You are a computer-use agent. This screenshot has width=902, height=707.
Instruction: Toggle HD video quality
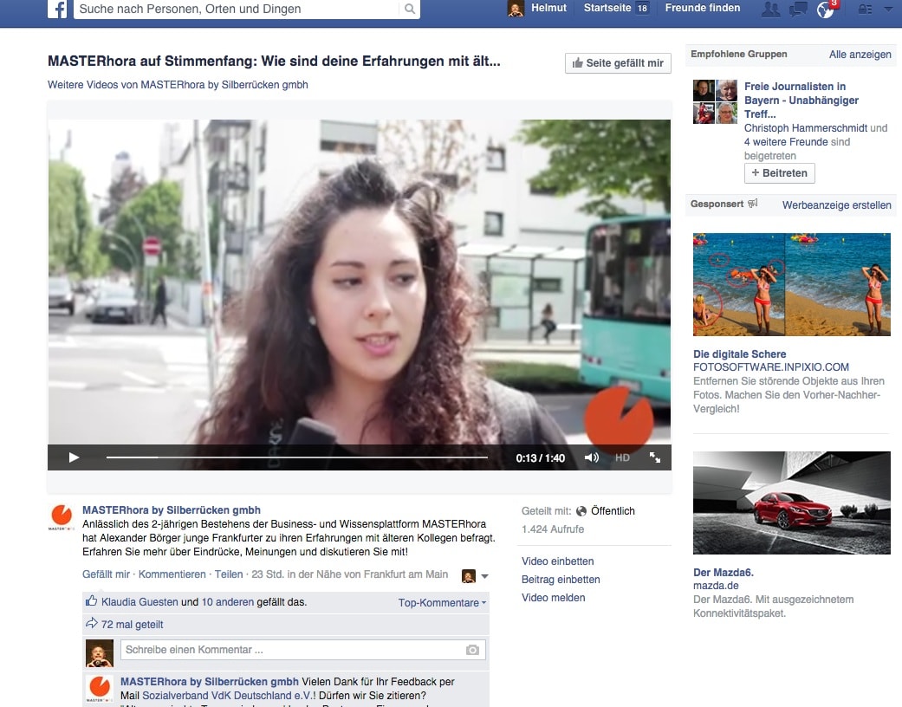click(x=622, y=457)
